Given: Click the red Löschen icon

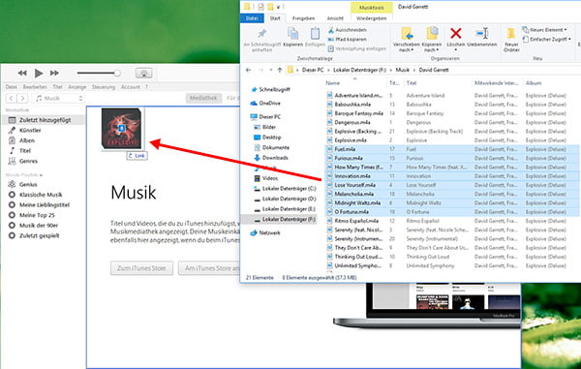Looking at the screenshot, I should click(x=455, y=33).
